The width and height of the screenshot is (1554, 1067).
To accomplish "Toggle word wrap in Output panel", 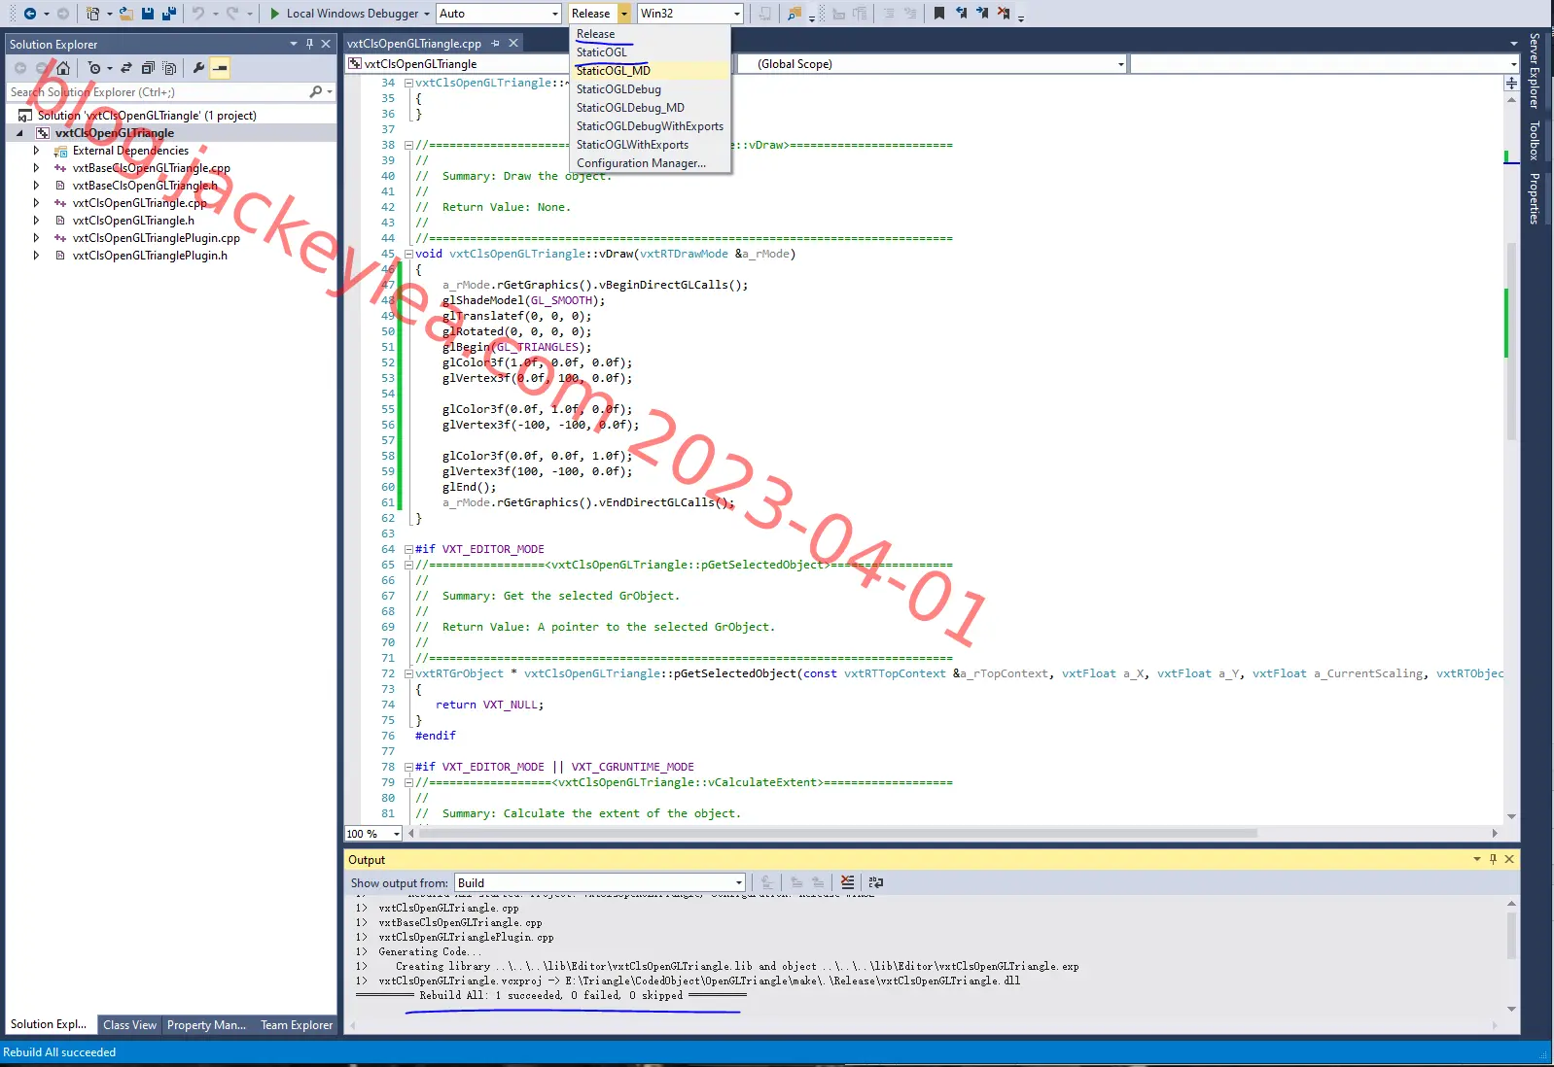I will coord(876,882).
